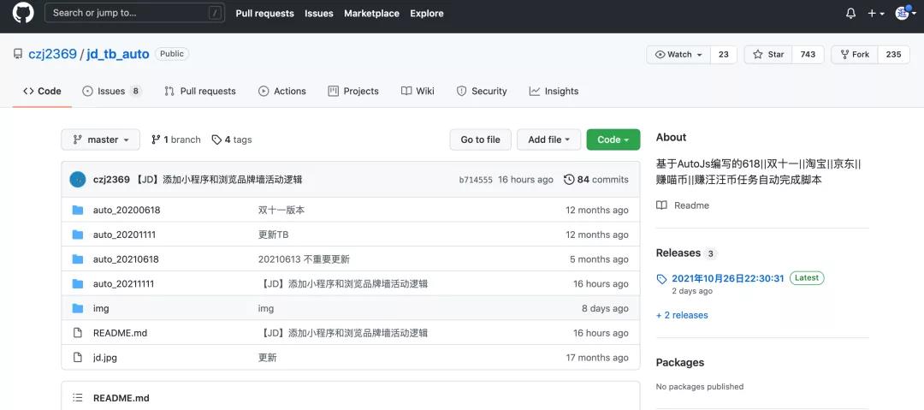Viewport: 924px width, 410px height.
Task: Open the README.md file
Action: click(x=121, y=333)
